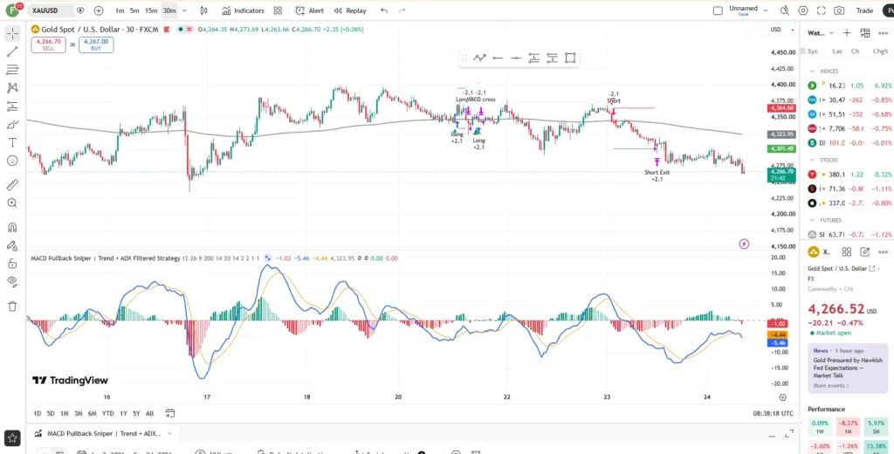This screenshot has height=454, width=894.
Task: Select the long position tool in floating toolbar
Action: 533,58
